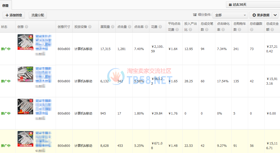The width and height of the screenshot is (280, 153).
Task: Select the ¥2,100.59 spend cell
Action: pyautogui.click(x=157, y=49)
